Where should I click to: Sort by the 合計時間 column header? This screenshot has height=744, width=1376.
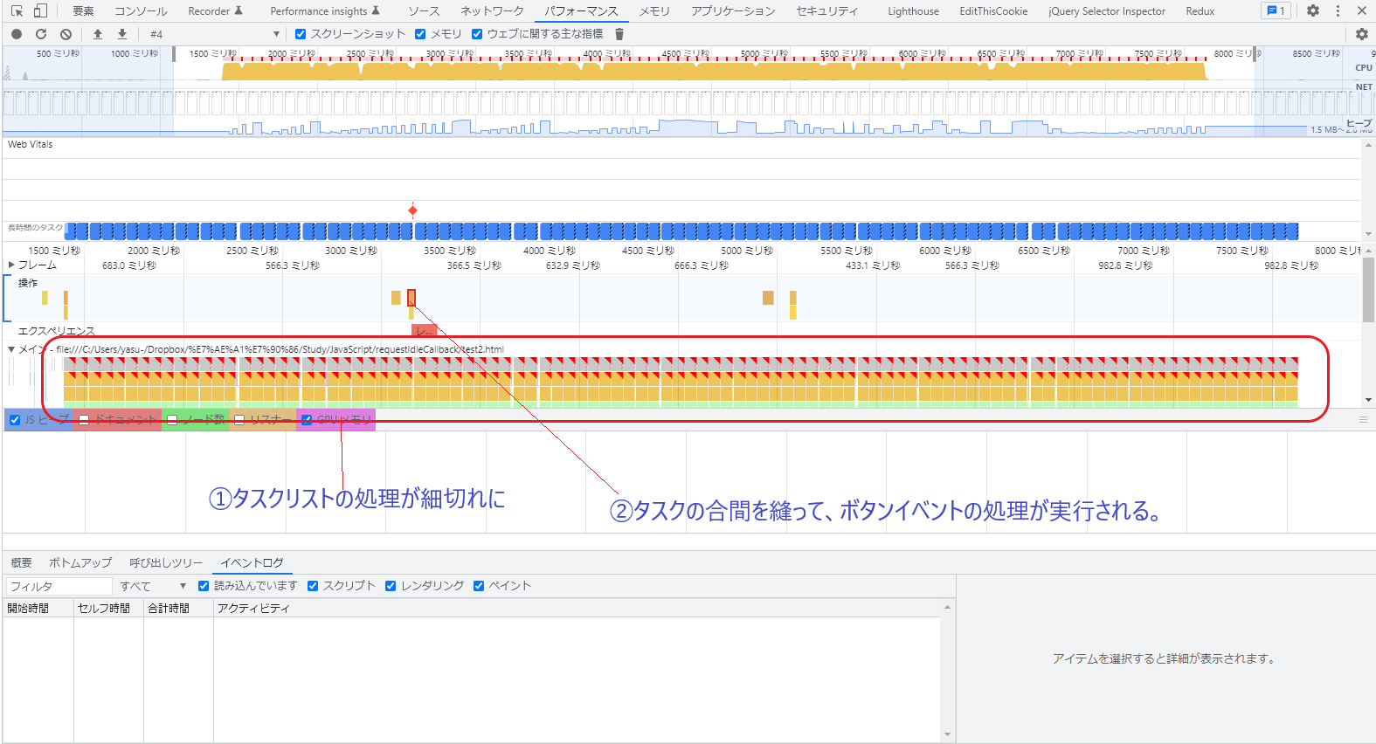178,608
